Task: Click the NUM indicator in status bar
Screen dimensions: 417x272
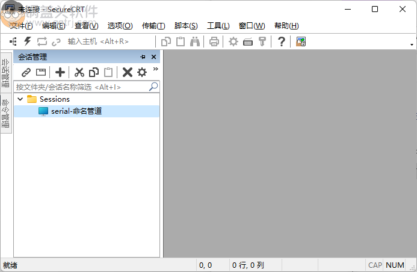Action: click(x=395, y=265)
